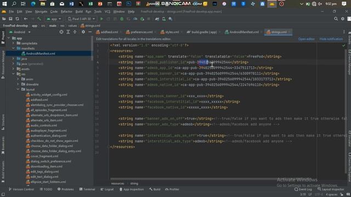
Task: Select AndroidManifest.xml in project tree
Action: [40, 54]
